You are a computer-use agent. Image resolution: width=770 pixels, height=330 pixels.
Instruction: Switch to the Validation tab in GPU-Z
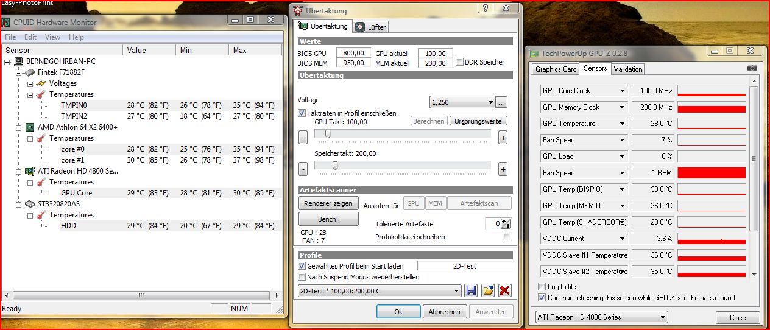coord(628,69)
